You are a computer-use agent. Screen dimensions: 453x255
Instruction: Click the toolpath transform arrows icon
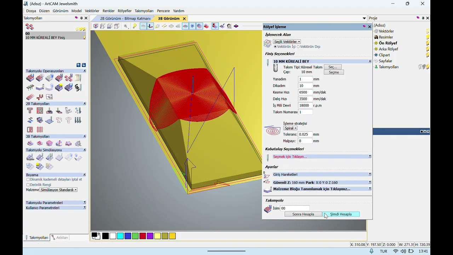pyautogui.click(x=78, y=87)
